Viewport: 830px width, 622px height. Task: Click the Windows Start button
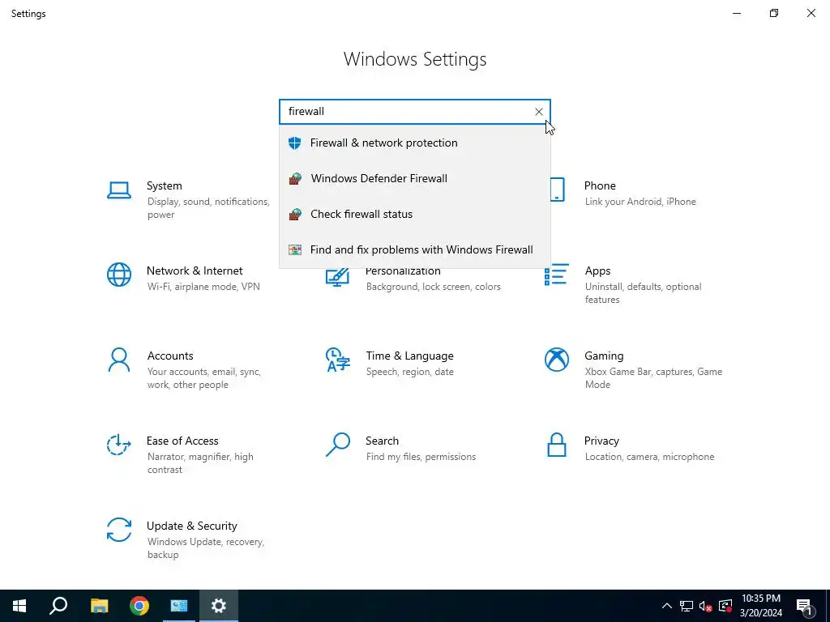point(19,606)
